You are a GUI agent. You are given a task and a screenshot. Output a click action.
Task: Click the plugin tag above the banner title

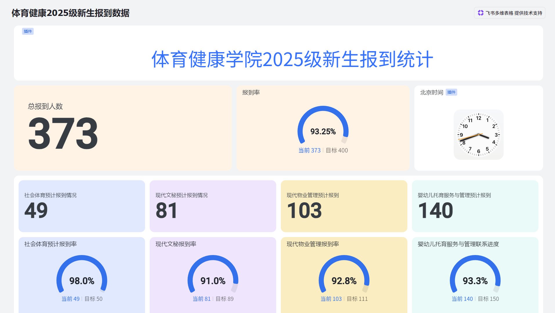tap(28, 31)
